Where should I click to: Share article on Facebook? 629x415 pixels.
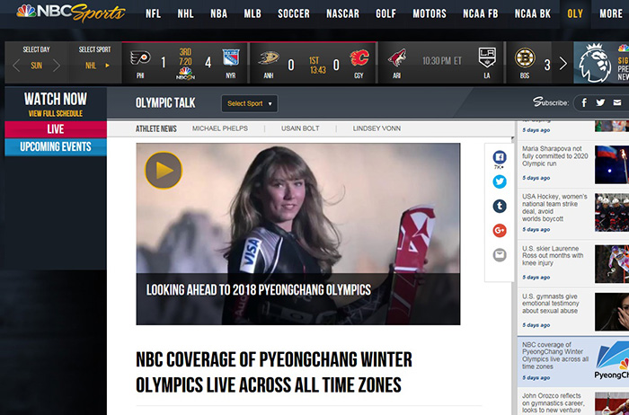500,157
